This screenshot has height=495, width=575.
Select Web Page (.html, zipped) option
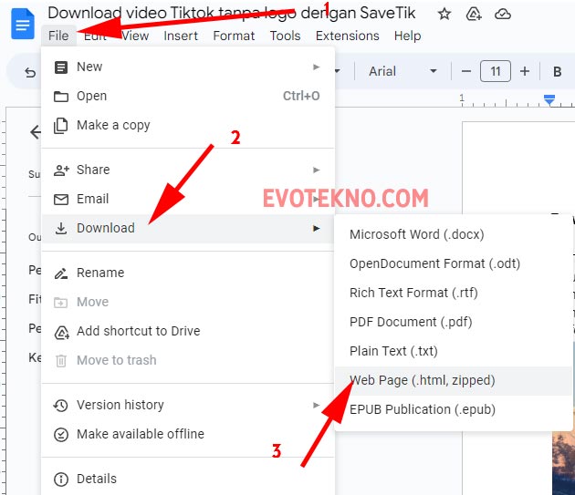[x=422, y=380]
